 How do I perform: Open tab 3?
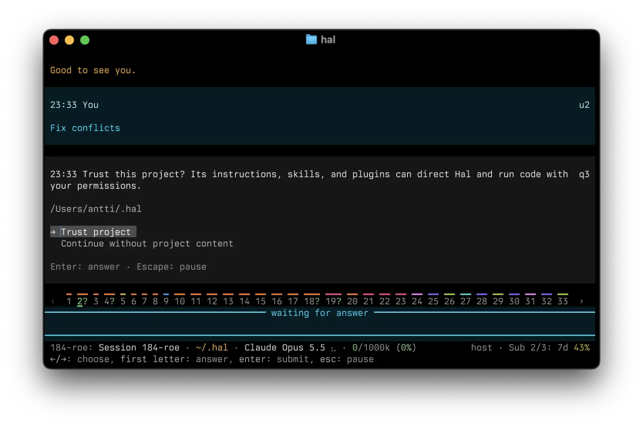click(x=96, y=301)
